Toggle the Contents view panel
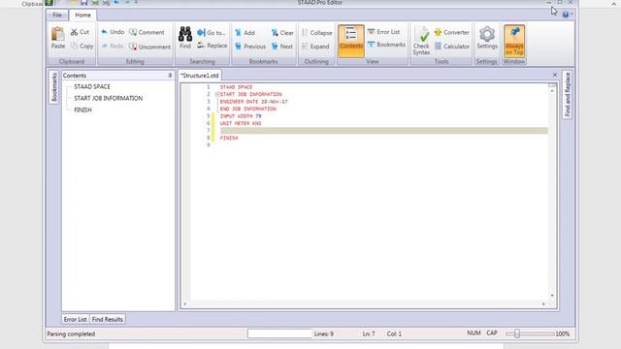Screen dimensions: 621x349 [x=351, y=41]
